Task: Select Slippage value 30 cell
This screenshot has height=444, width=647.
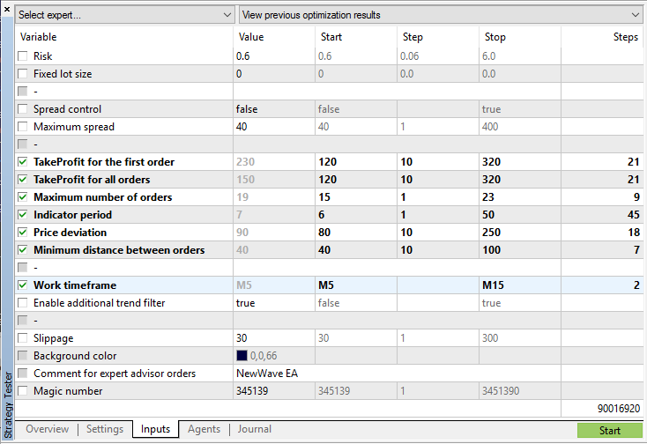Action: (274, 338)
